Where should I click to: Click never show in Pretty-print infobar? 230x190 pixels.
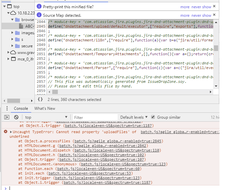(201, 7)
